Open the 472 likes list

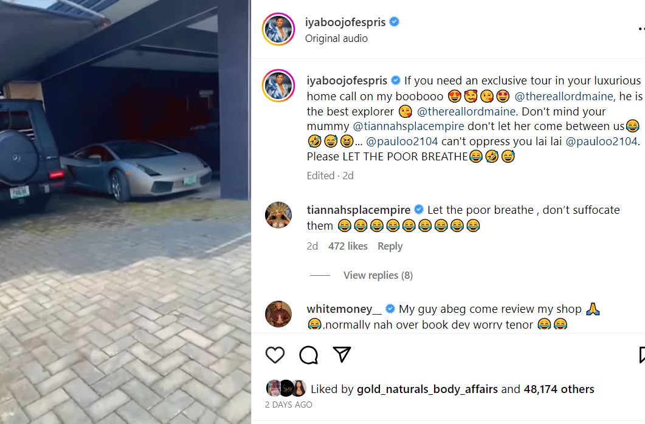pos(348,246)
